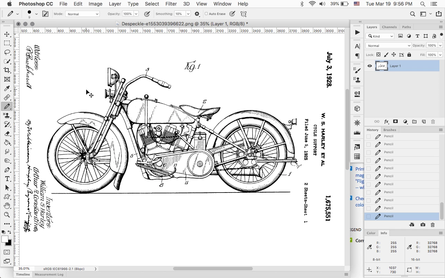This screenshot has width=445, height=278.
Task: Select the Eraser tool
Action: [x=7, y=133]
